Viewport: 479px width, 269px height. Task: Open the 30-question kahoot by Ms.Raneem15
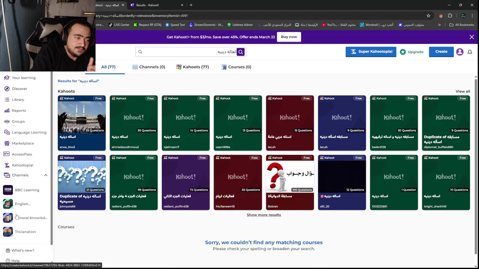(x=238, y=182)
